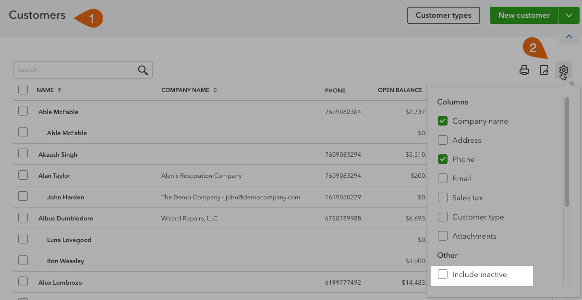The image size is (582, 300).
Task: Click the export to Excel icon
Action: pyautogui.click(x=544, y=70)
